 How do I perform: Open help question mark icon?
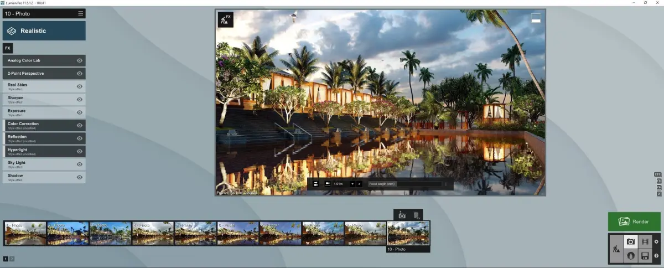(657, 256)
